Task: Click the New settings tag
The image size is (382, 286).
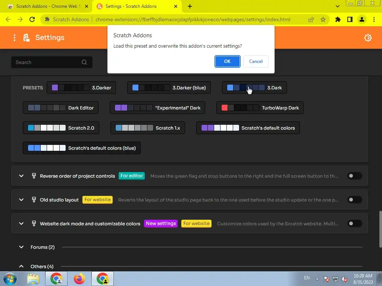Action: click(161, 223)
